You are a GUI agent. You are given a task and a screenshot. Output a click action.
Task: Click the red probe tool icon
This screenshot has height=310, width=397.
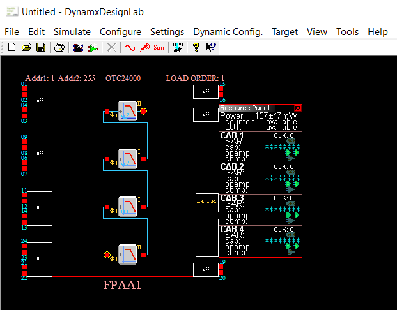tap(144, 47)
